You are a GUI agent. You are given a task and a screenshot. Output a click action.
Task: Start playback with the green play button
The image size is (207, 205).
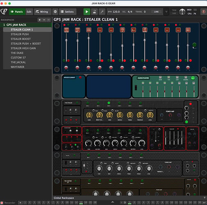(x=87, y=12)
